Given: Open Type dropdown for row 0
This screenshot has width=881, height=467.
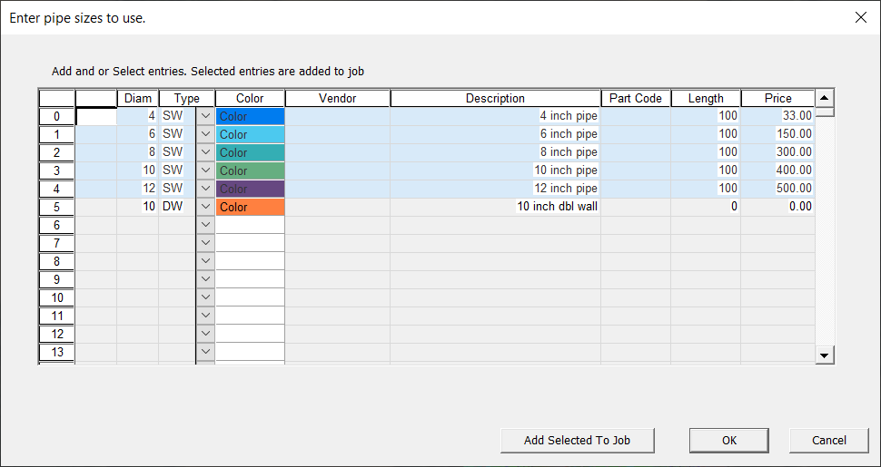Looking at the screenshot, I should (205, 116).
